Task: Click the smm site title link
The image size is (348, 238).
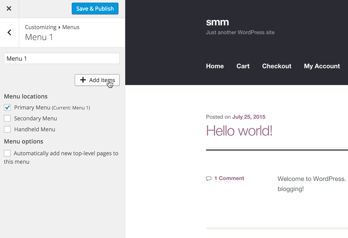Action: (217, 23)
